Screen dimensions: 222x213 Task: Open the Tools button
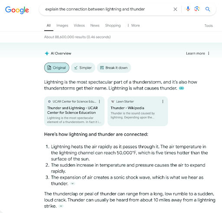click(209, 26)
